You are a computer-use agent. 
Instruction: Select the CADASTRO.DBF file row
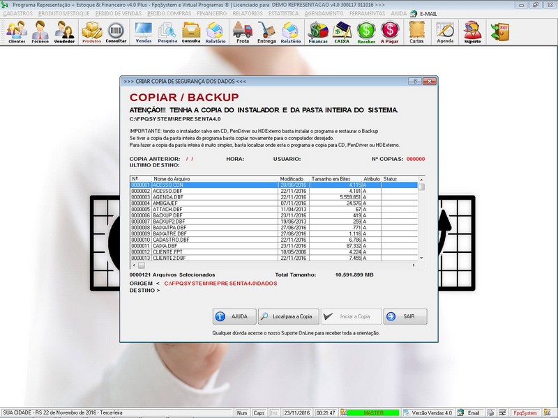[x=273, y=240]
